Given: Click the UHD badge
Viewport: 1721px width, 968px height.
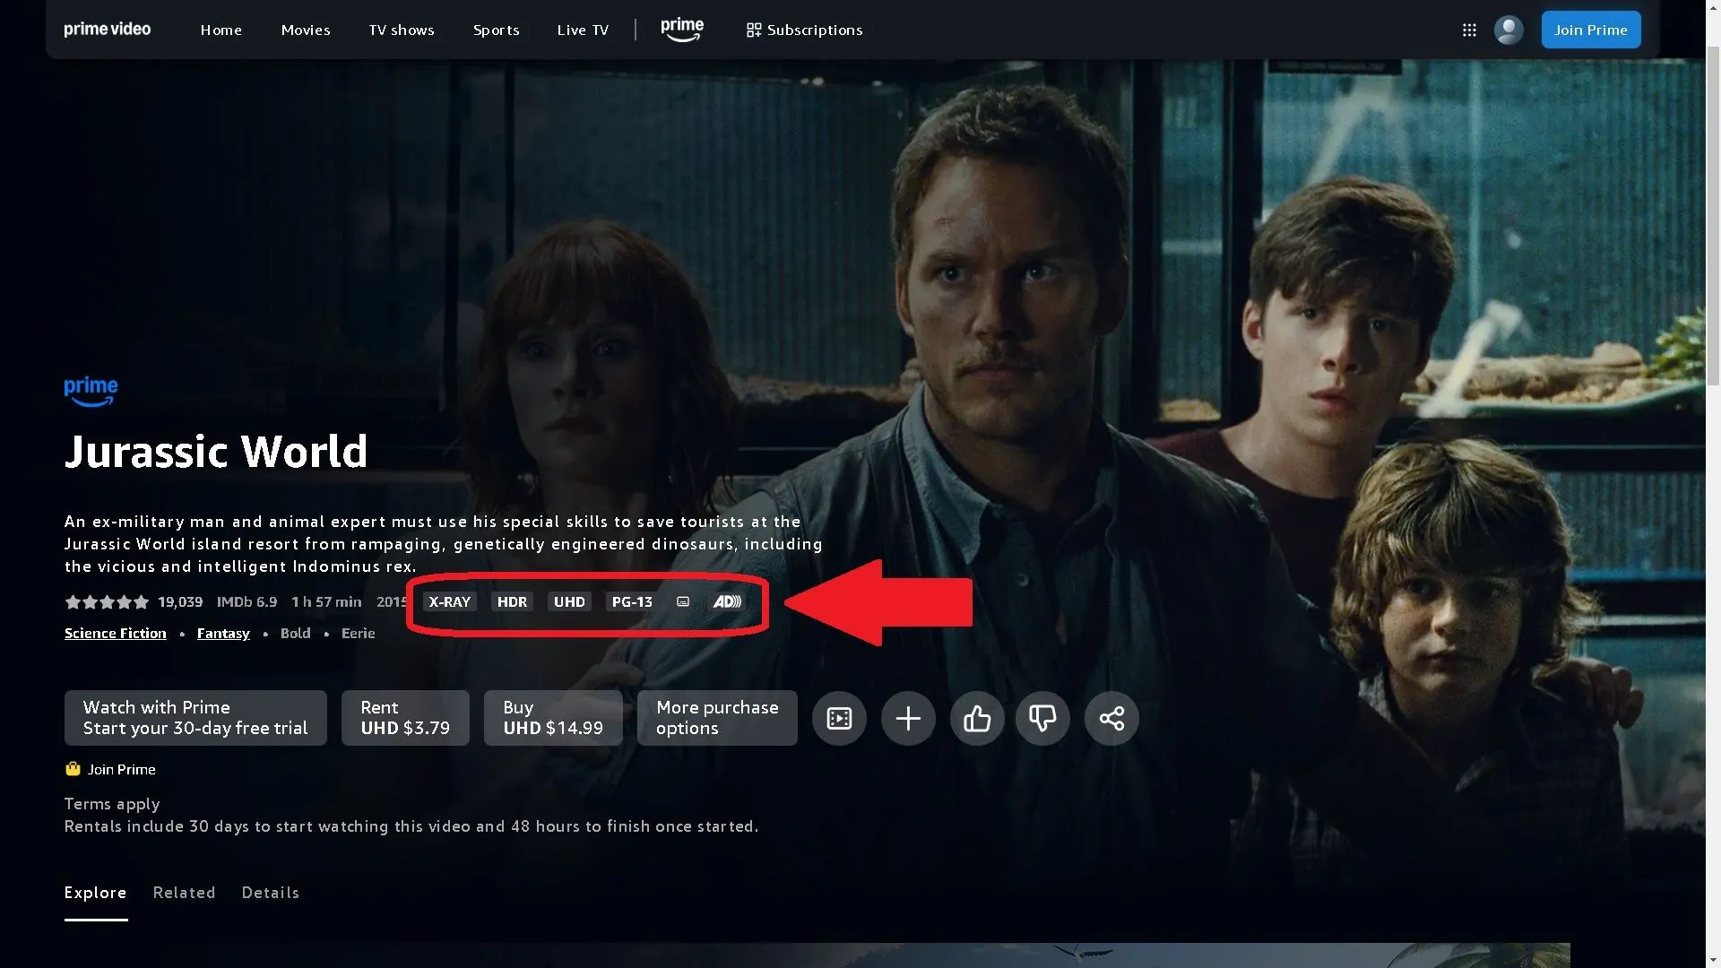Looking at the screenshot, I should (x=569, y=601).
